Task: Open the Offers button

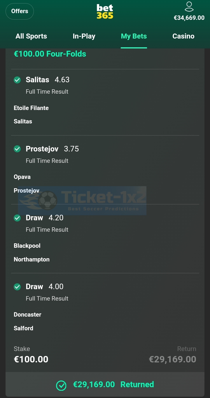Action: [x=20, y=11]
